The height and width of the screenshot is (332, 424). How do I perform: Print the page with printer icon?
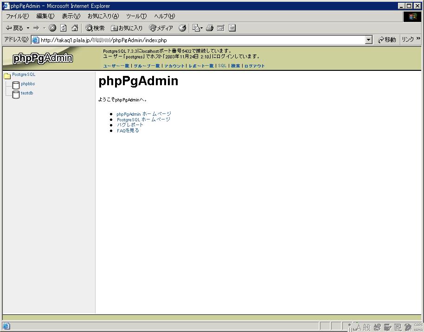point(210,28)
